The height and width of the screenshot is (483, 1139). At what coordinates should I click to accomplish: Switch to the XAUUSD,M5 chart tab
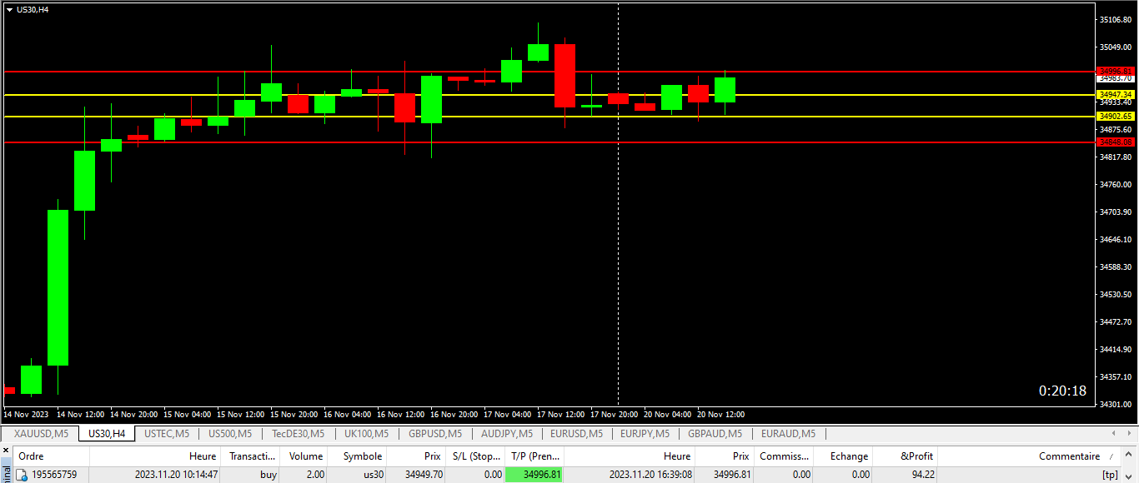(x=41, y=434)
